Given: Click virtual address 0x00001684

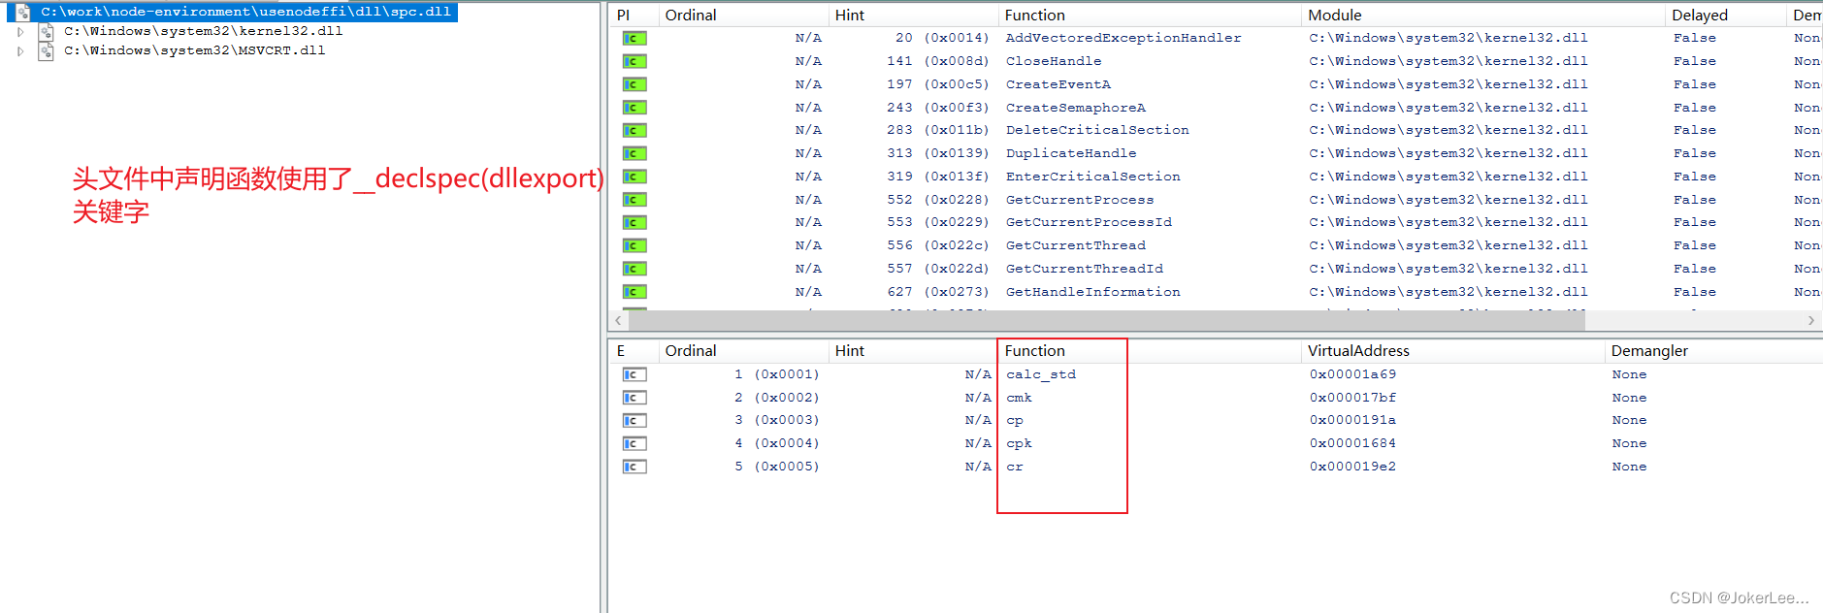Looking at the screenshot, I should (x=1352, y=443).
